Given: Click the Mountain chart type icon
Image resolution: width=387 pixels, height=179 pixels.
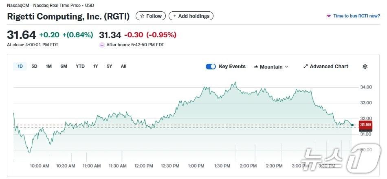Looking at the screenshot, I should click(x=256, y=67).
